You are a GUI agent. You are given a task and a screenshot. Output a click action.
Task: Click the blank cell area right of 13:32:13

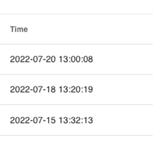coord(123,120)
